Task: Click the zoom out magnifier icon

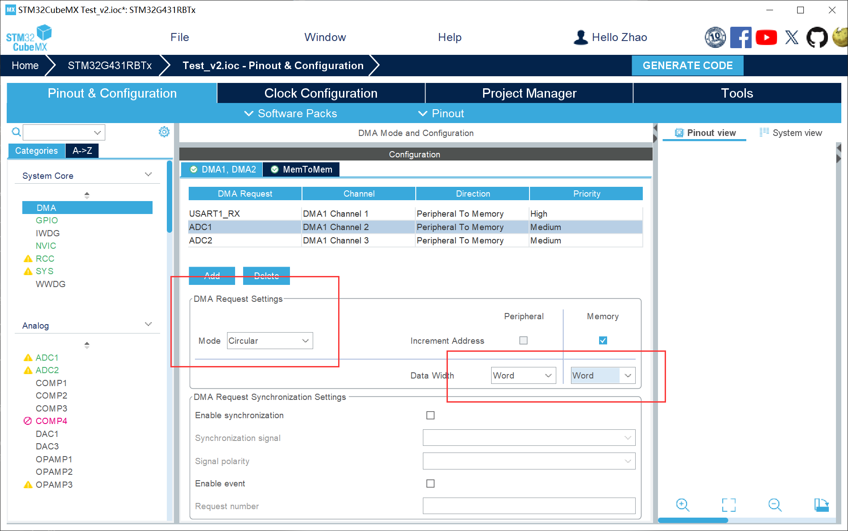Action: coord(775,505)
